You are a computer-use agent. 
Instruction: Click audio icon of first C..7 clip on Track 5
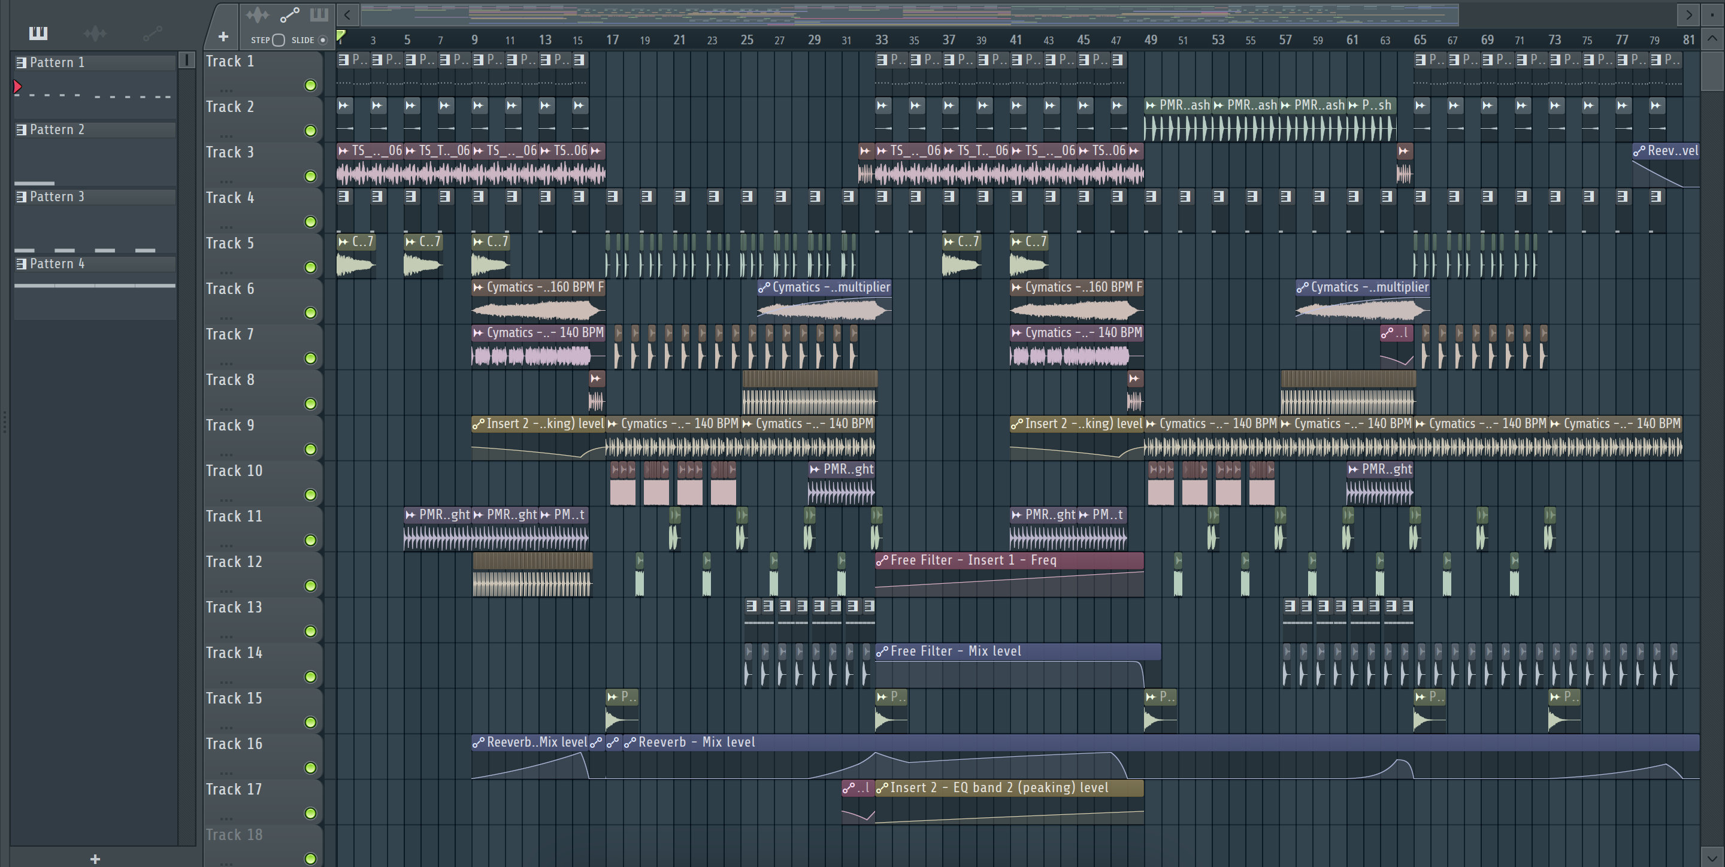coord(344,242)
